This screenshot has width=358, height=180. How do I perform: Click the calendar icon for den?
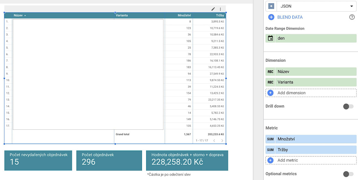pos(271,38)
